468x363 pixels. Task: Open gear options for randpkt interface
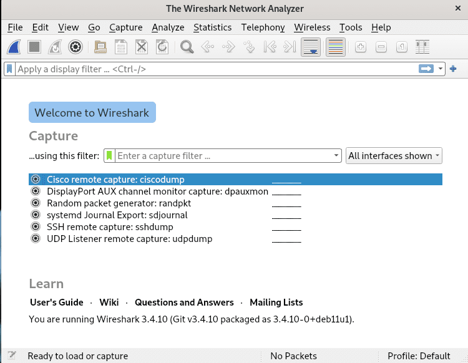36,203
